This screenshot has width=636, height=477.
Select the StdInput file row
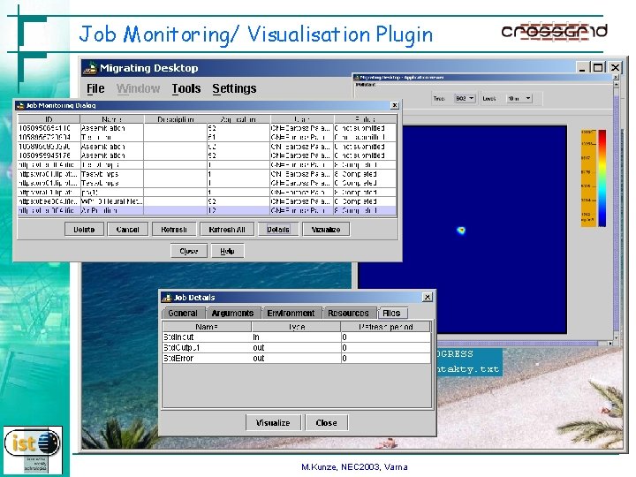[x=297, y=337]
